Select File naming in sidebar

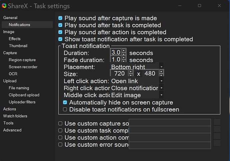[x=19, y=88]
